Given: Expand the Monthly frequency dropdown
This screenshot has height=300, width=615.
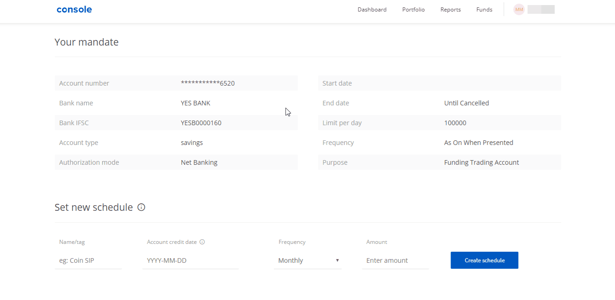Looking at the screenshot, I should click(x=307, y=260).
